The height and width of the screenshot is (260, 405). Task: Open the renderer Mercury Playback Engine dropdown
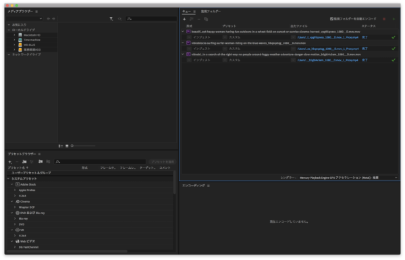click(348, 178)
